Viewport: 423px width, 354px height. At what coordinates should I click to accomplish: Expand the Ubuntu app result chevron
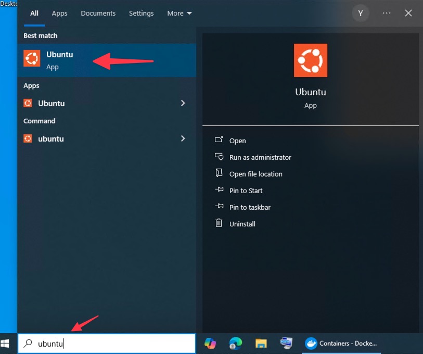[183, 103]
